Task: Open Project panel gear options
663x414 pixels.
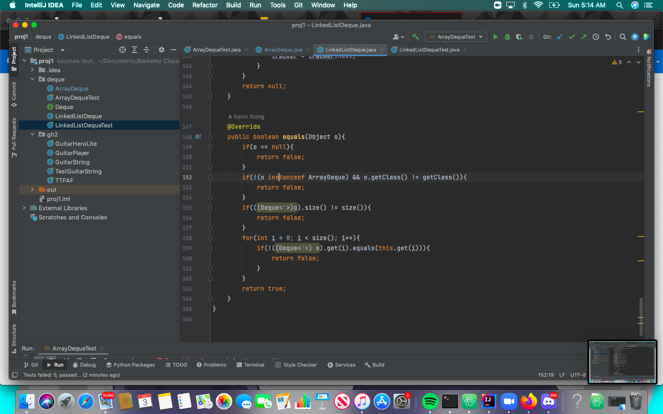Action: coord(161,50)
